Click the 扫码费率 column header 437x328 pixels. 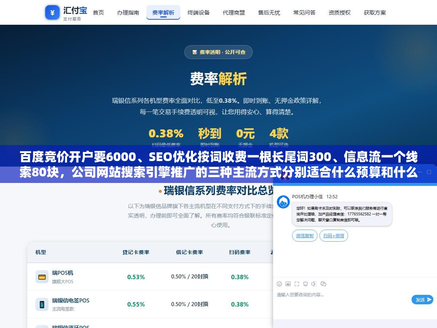point(240,252)
